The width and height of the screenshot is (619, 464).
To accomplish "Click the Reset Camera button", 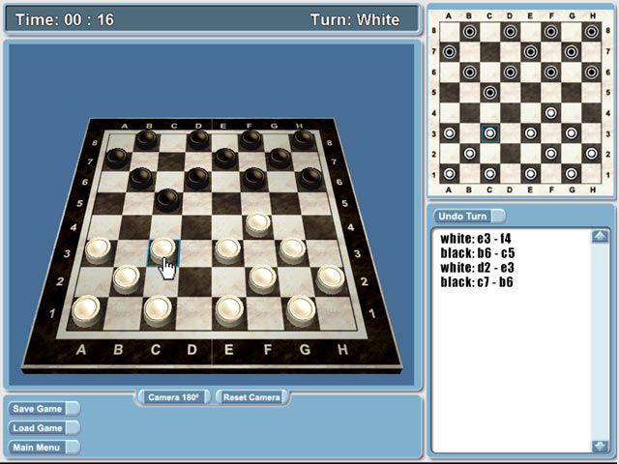I will tap(251, 397).
